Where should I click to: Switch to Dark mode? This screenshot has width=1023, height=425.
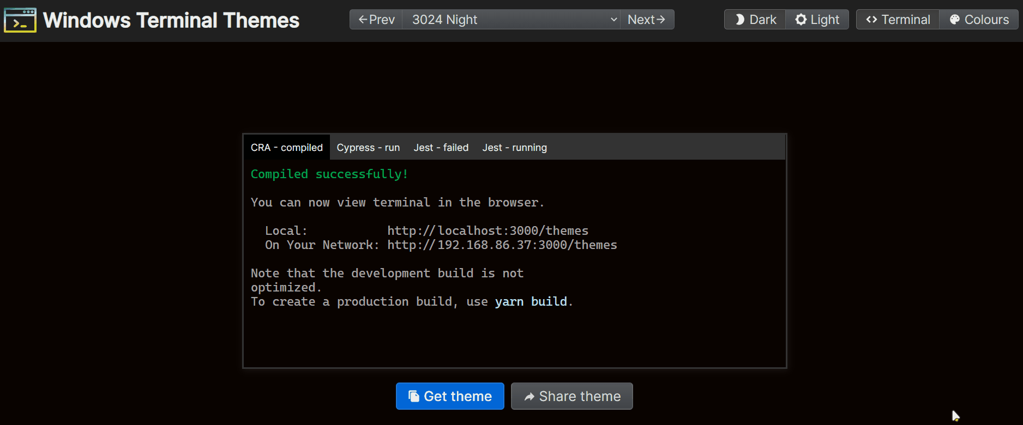click(x=755, y=20)
